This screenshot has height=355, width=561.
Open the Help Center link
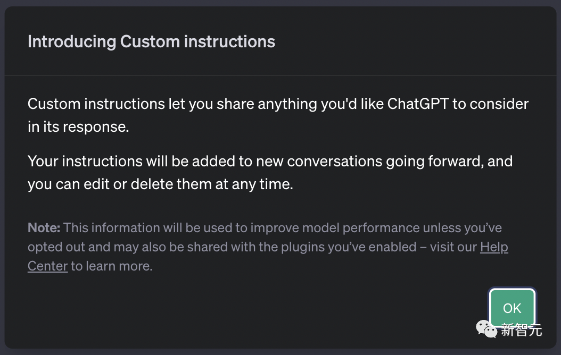click(494, 247)
